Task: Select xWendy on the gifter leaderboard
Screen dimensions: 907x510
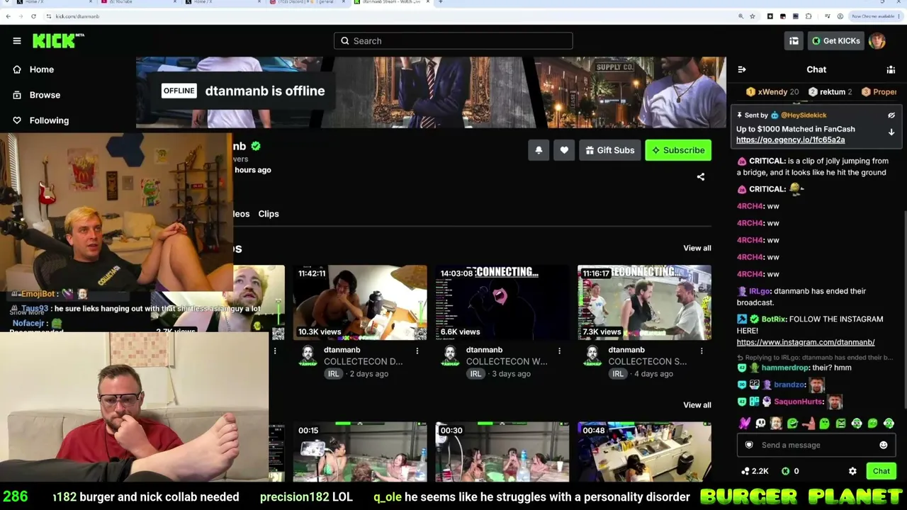Action: [x=772, y=92]
